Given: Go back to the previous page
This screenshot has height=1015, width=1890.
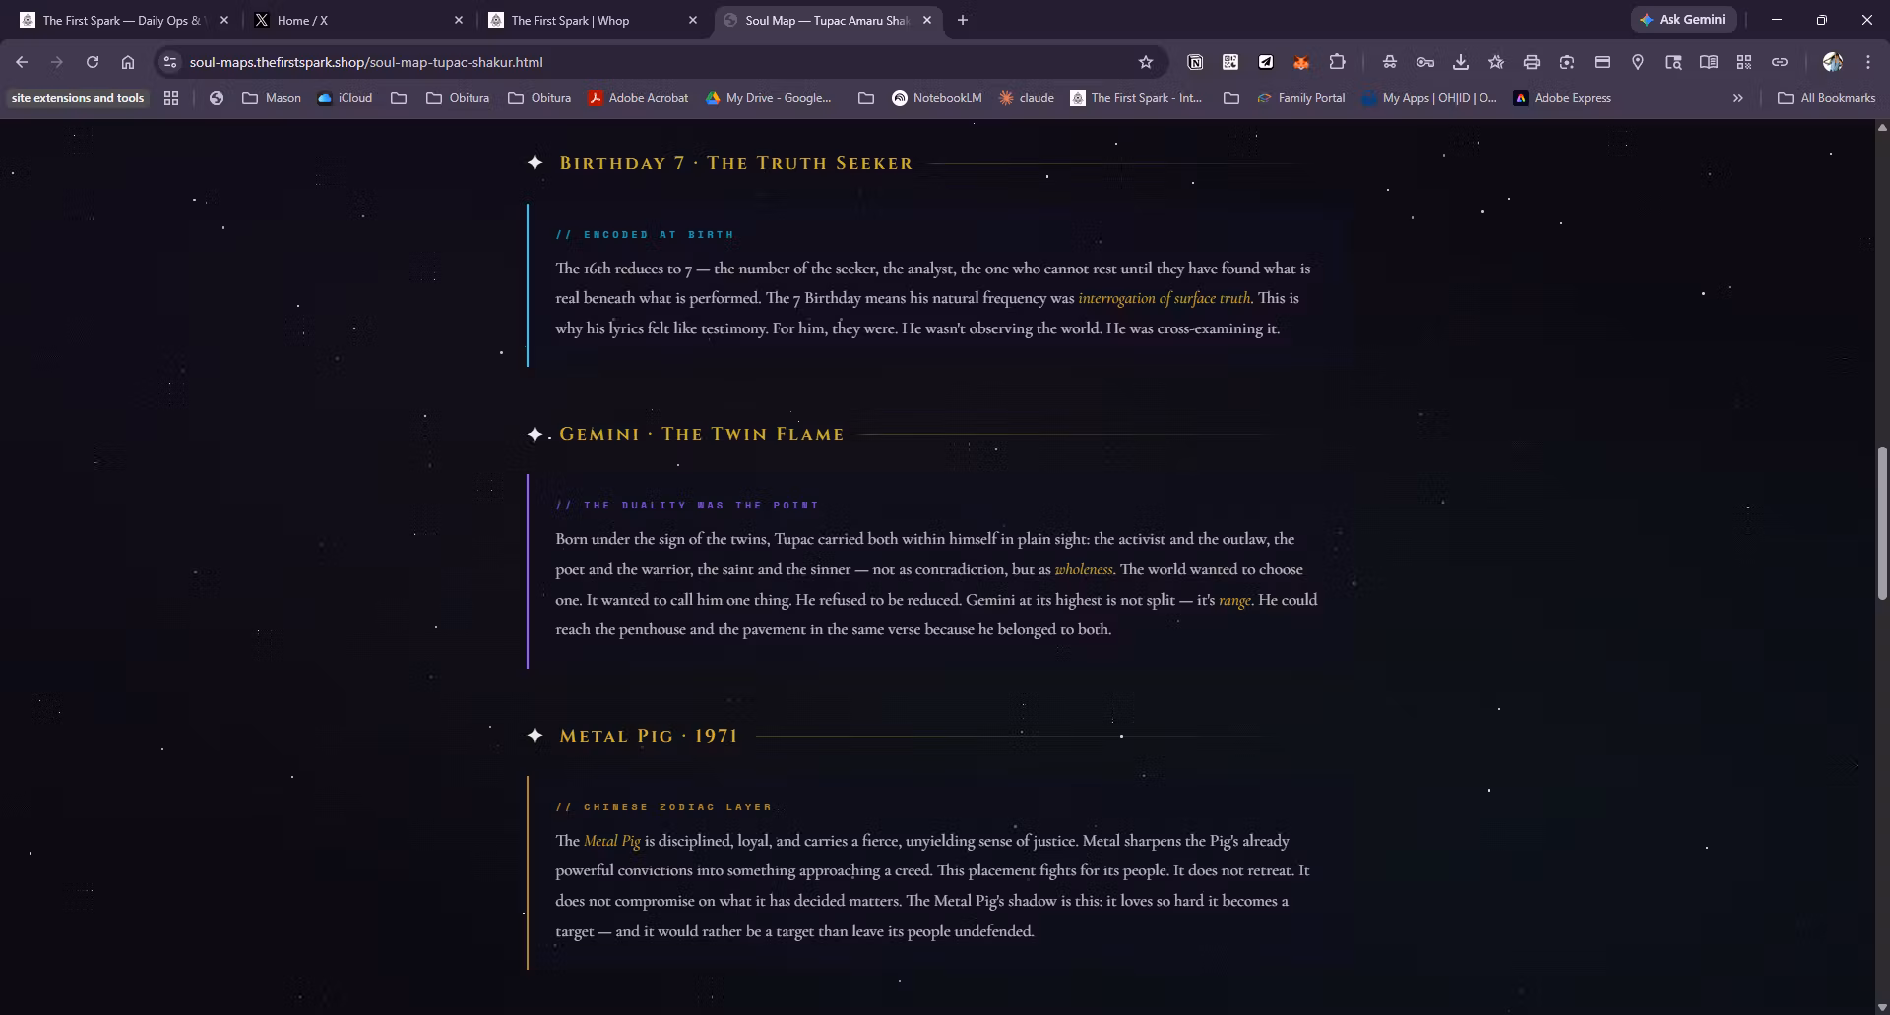Looking at the screenshot, I should pyautogui.click(x=22, y=62).
